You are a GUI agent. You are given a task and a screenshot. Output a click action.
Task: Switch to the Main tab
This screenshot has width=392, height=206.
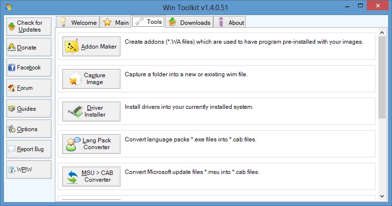[x=116, y=22]
